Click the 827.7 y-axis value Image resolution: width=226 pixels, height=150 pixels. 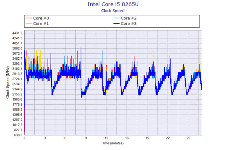18,130
